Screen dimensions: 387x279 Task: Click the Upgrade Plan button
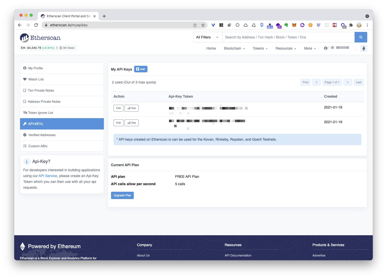coord(122,195)
